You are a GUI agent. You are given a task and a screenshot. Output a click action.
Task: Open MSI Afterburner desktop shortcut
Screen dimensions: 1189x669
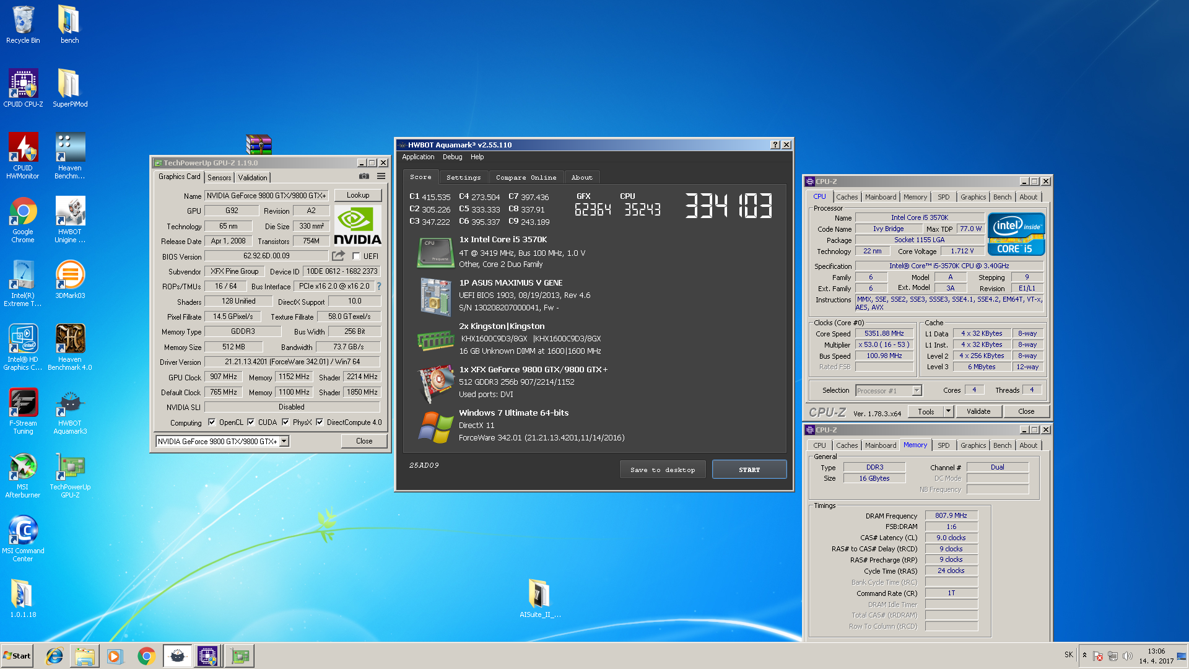coord(23,474)
